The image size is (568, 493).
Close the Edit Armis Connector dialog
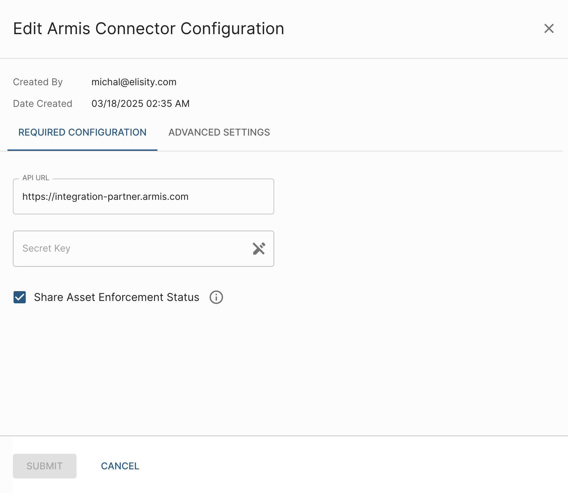pos(549,28)
